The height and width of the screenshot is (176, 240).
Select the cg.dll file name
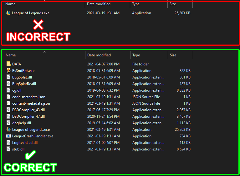click(x=17, y=90)
